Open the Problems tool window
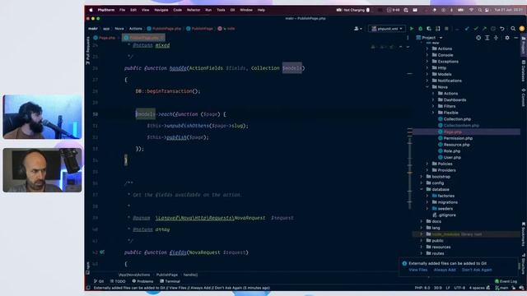Image resolution: width=527 pixels, height=296 pixels. point(142,281)
